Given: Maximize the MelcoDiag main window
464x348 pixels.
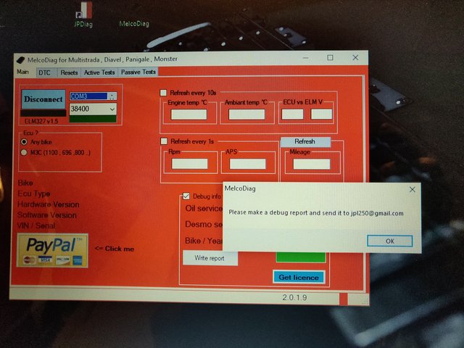Looking at the screenshot, I should (x=331, y=58).
